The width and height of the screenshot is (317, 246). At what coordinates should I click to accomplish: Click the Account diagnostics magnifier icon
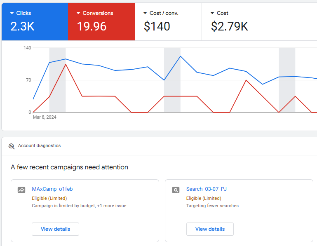pos(12,146)
